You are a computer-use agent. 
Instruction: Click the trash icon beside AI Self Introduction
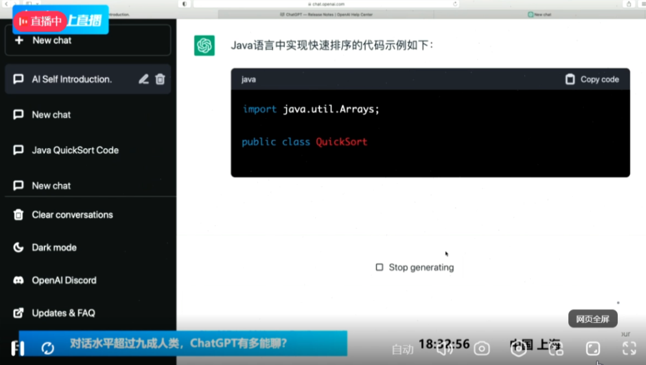tap(160, 78)
